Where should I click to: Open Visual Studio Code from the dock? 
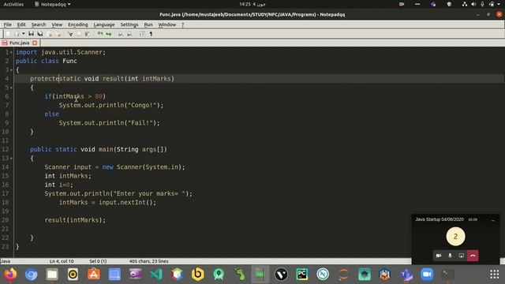tap(156, 275)
